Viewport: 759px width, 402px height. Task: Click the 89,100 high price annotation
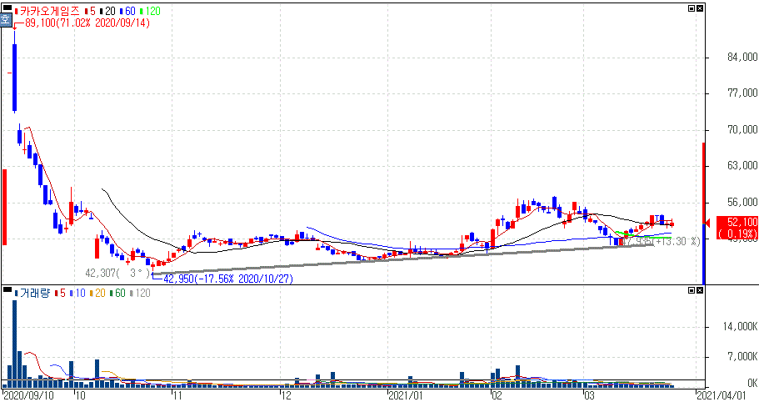(87, 23)
